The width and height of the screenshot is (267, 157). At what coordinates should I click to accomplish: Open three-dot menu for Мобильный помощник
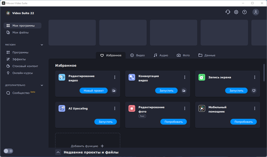click(254, 108)
